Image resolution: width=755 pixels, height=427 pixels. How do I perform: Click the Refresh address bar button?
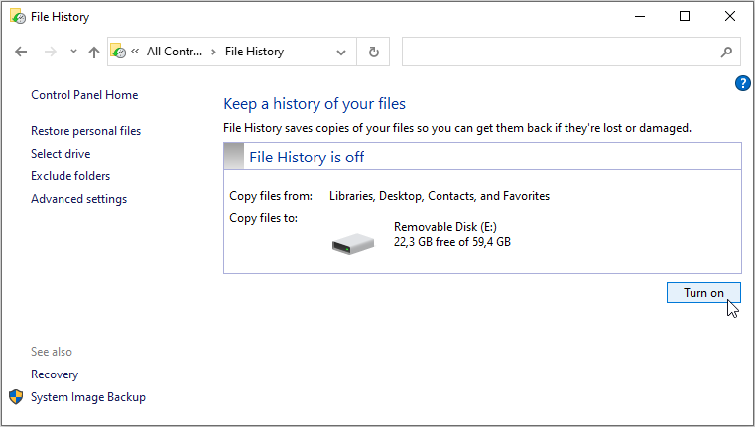click(374, 52)
